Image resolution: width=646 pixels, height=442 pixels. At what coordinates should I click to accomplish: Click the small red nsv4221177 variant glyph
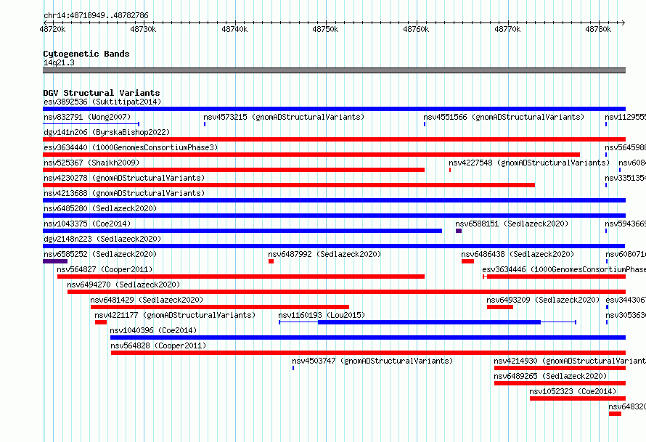tap(100, 322)
